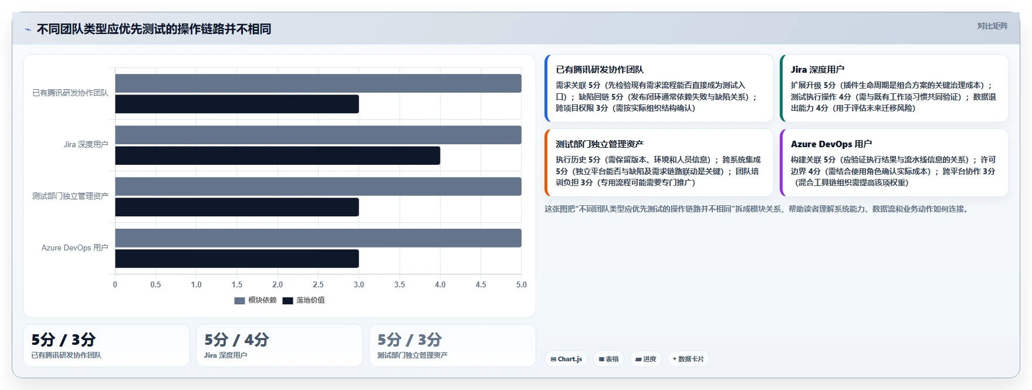Click the blue icon beside the page title
The image size is (1032, 390).
click(x=28, y=29)
